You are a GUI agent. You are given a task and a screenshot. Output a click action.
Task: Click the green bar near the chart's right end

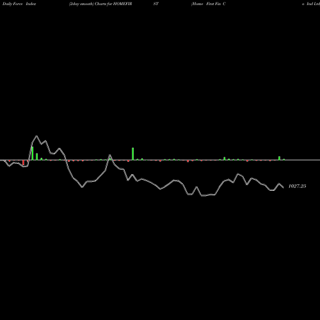279,158
